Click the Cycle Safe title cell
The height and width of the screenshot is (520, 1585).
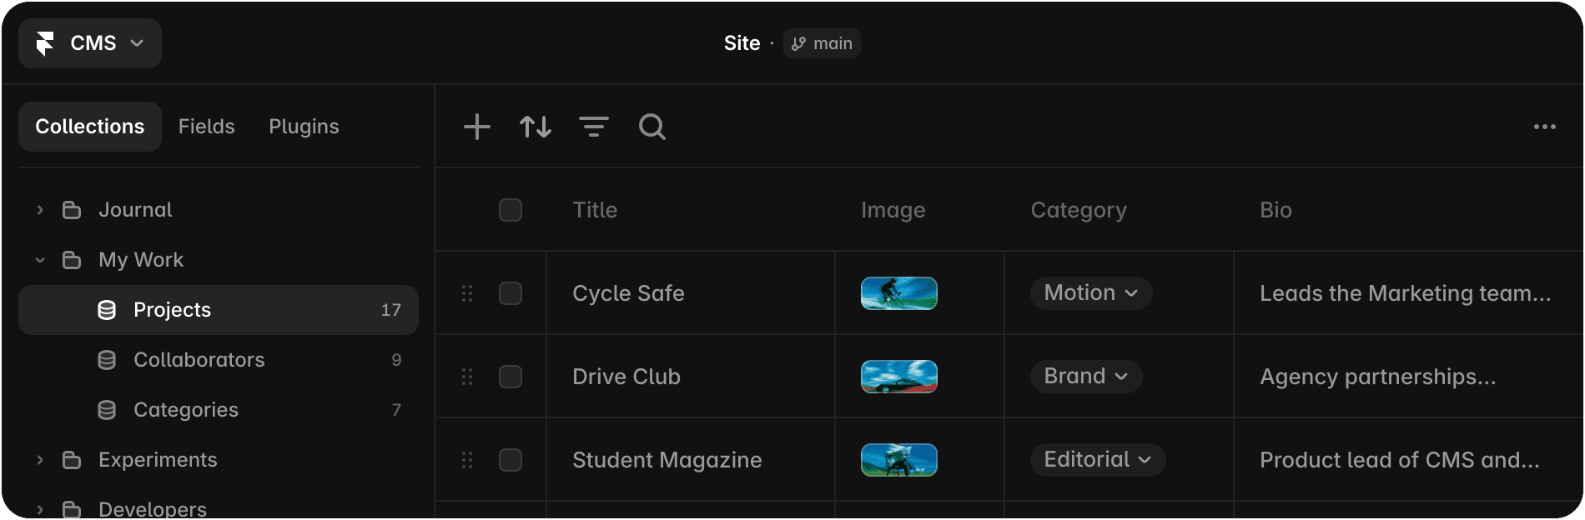coord(691,293)
